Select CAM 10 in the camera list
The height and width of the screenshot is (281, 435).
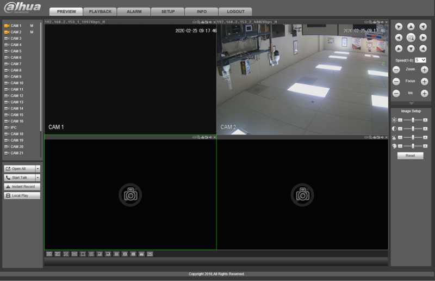[x=17, y=83]
